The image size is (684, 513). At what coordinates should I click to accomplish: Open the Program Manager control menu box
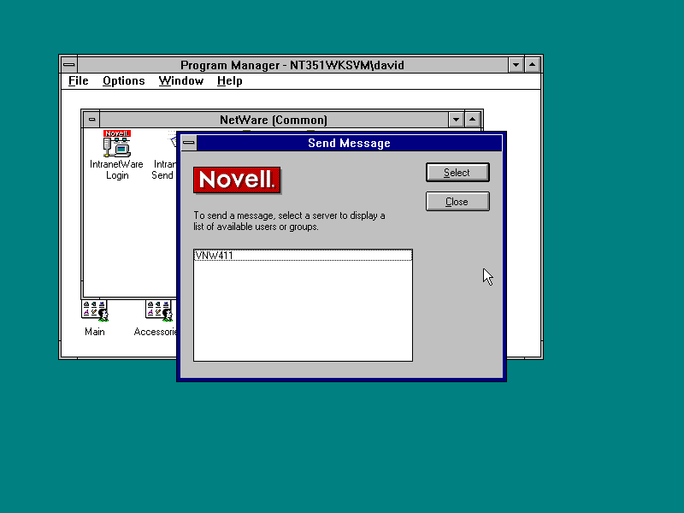point(69,65)
